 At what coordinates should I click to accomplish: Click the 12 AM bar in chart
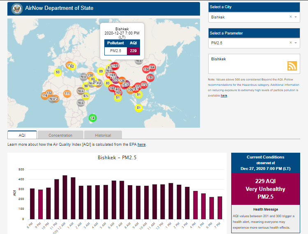[x=64, y=197]
